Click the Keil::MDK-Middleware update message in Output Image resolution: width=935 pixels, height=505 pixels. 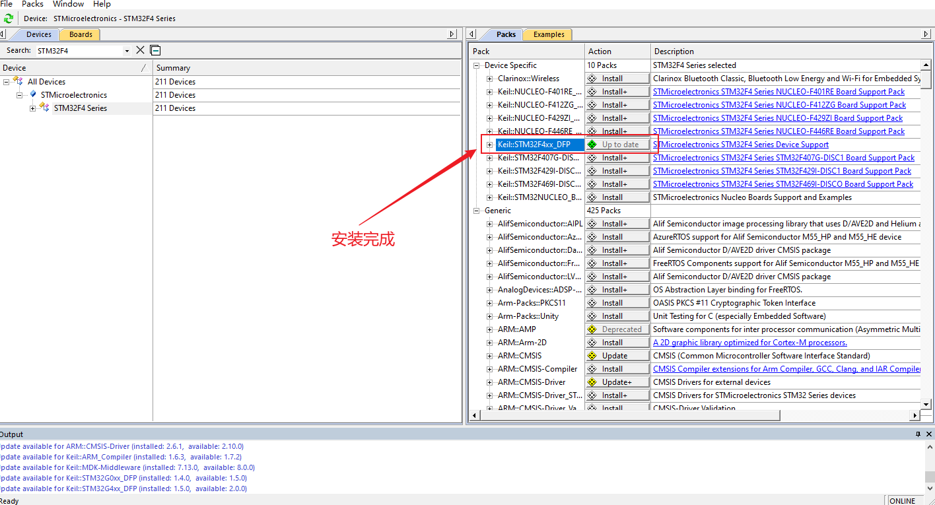(127, 467)
